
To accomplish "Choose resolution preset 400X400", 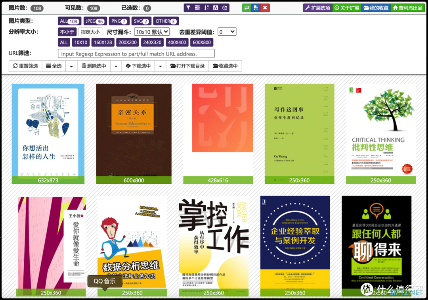I will (177, 42).
